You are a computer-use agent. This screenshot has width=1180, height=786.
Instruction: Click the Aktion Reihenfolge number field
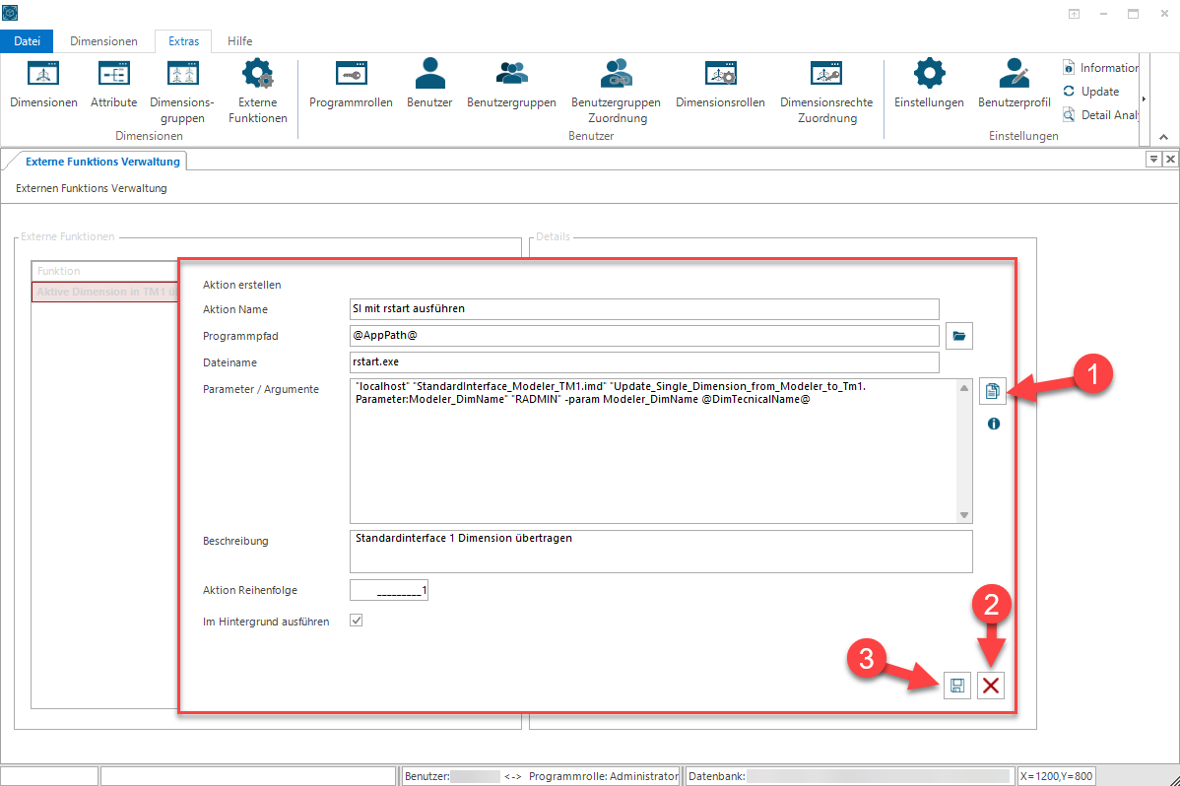pyautogui.click(x=389, y=590)
